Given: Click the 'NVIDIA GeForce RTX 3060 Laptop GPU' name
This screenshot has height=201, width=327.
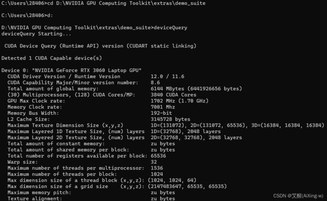Looking at the screenshot, I should (87, 71).
